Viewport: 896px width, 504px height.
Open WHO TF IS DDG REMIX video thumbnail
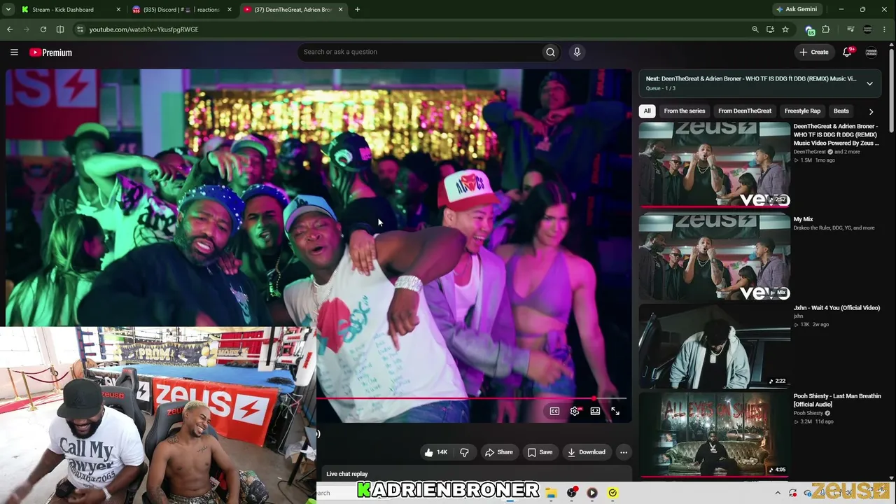point(714,164)
